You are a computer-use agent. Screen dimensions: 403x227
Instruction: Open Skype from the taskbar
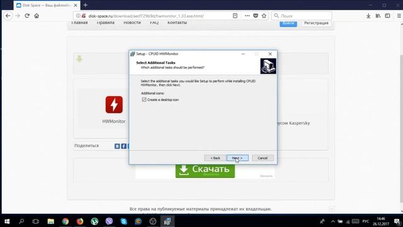[x=123, y=221]
